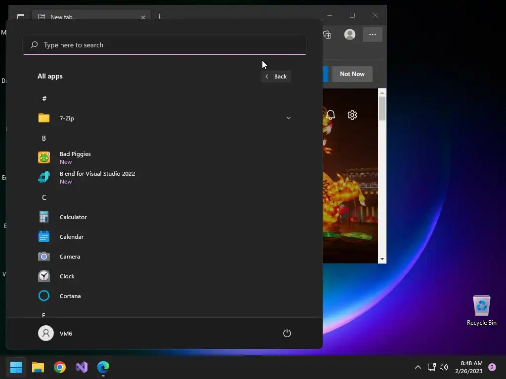Viewport: 506px width, 379px height.
Task: Click the B letter group header
Action: tap(44, 138)
